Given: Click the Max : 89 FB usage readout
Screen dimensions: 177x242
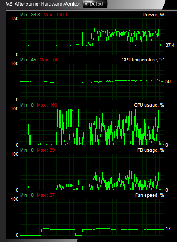Looking at the screenshot, I should (x=46, y=150).
